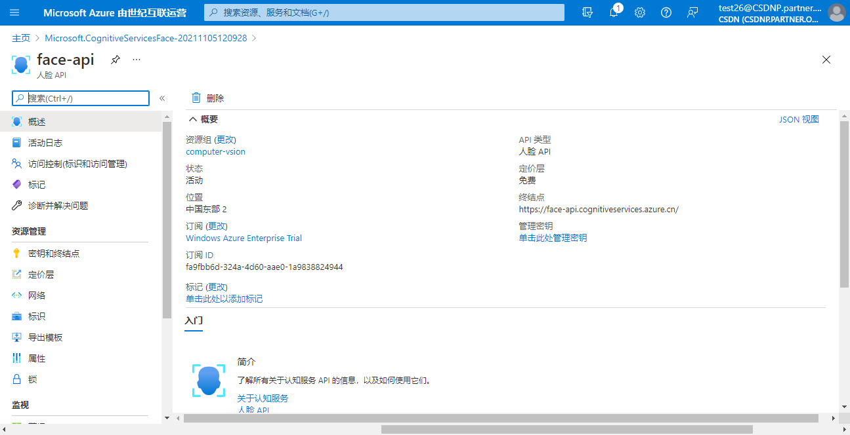Collapse the side menu with double chevron
Image resolution: width=850 pixels, height=435 pixels.
click(x=162, y=98)
